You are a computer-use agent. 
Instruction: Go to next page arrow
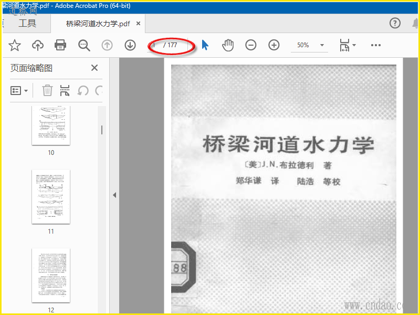[130, 45]
